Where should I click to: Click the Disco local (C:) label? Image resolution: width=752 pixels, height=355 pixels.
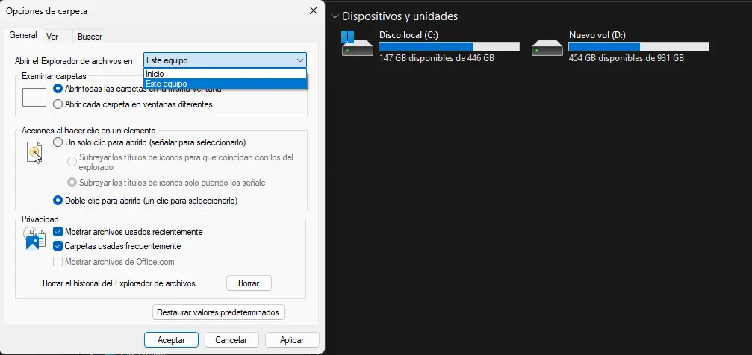pyautogui.click(x=408, y=35)
